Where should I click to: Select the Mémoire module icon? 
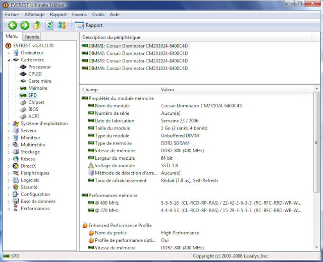pos(23,88)
